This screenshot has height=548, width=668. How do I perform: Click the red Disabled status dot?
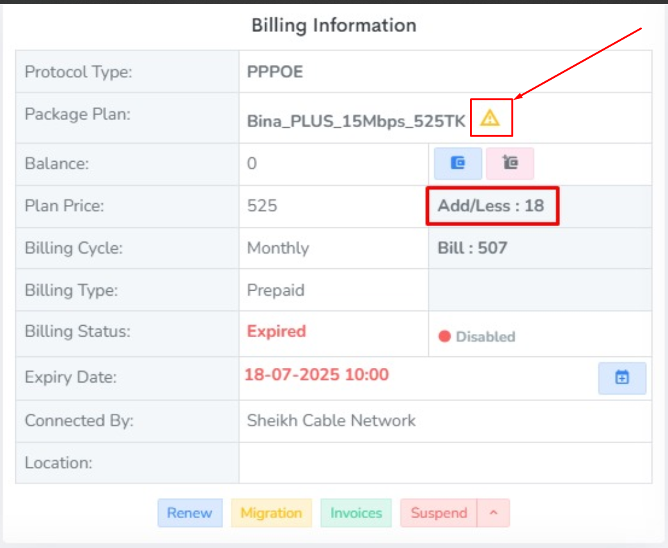[x=445, y=337]
